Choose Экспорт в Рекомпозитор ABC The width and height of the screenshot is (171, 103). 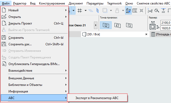97,98
